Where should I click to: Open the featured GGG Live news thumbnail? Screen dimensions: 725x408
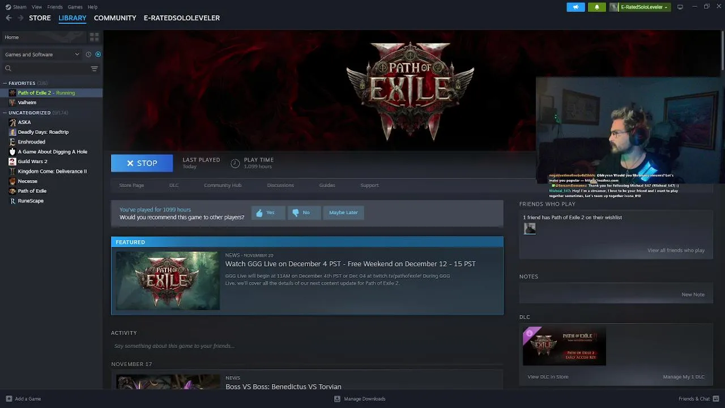tap(168, 280)
